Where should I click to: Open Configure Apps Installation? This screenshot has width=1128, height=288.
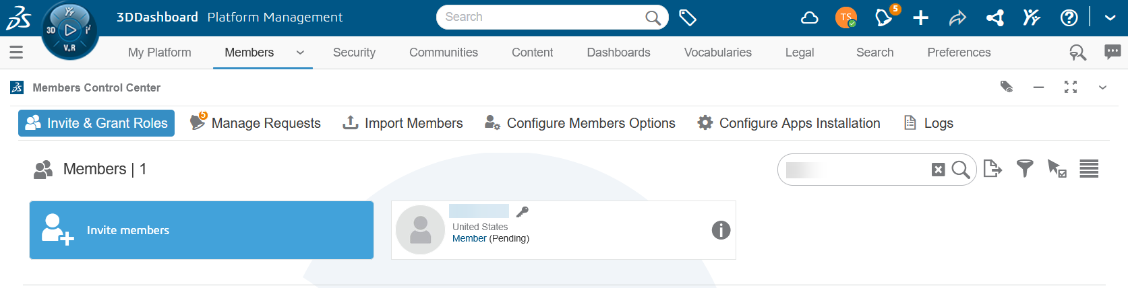tap(789, 123)
